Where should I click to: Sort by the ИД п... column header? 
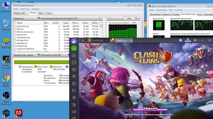point(47,23)
